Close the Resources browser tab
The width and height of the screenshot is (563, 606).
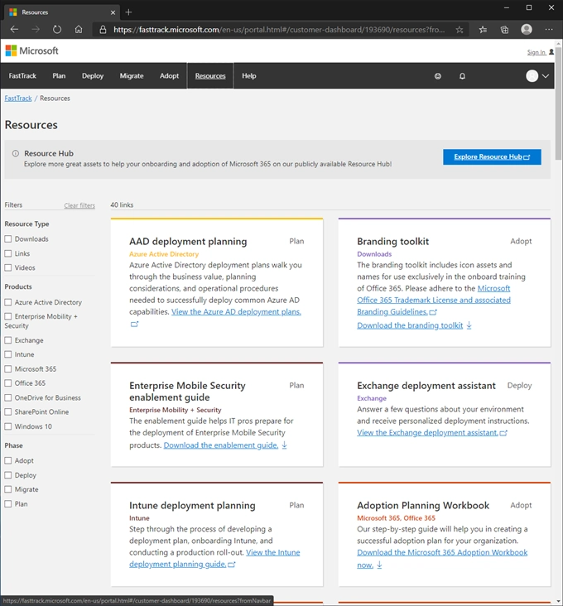[113, 12]
